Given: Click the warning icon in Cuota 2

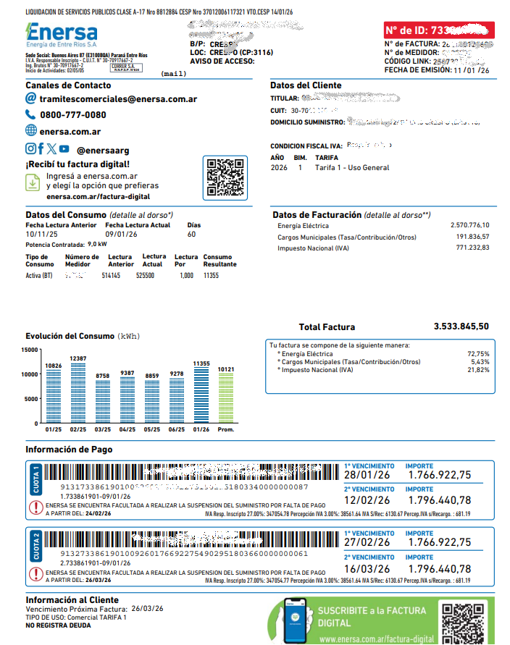Looking at the screenshot, I should tap(36, 574).
